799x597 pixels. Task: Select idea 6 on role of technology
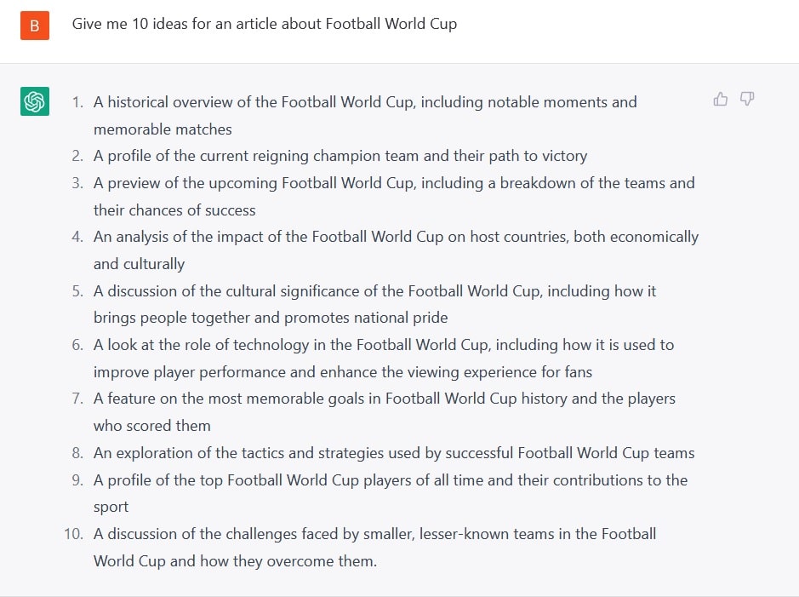pos(384,359)
